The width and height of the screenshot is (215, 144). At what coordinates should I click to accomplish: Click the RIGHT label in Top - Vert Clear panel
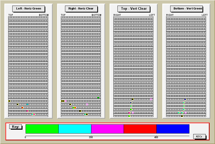[x=117, y=15]
